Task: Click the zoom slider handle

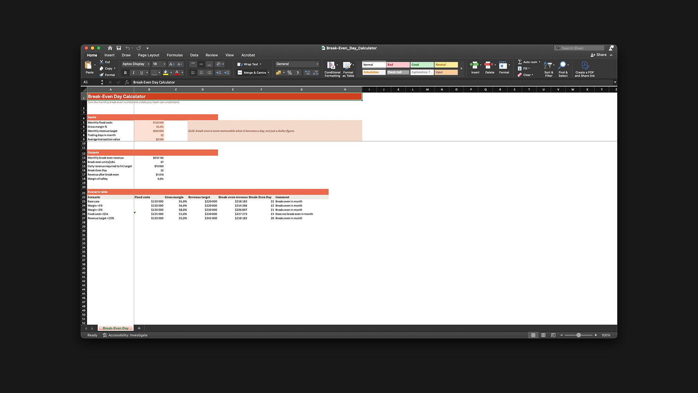Action: pos(578,335)
